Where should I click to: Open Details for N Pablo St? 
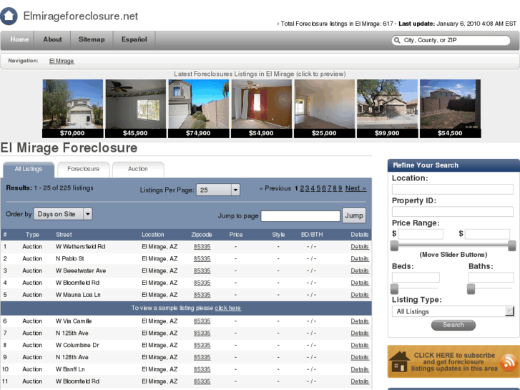click(360, 258)
